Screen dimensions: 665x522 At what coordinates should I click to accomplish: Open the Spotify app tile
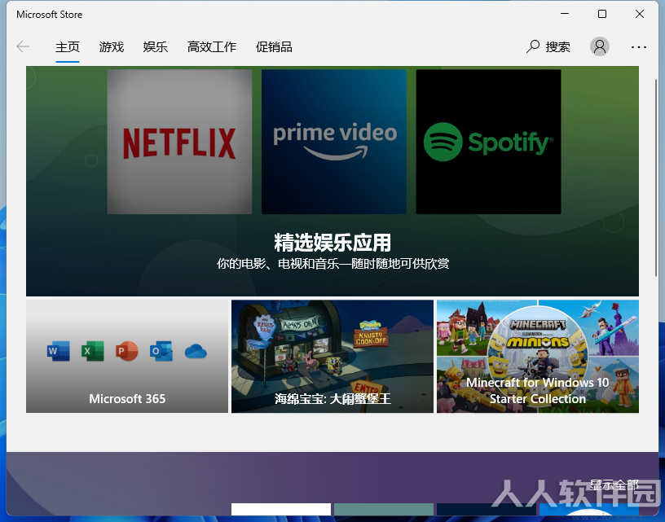[488, 142]
